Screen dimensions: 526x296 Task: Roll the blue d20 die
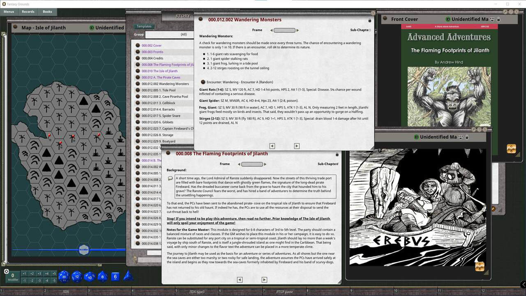point(64,276)
